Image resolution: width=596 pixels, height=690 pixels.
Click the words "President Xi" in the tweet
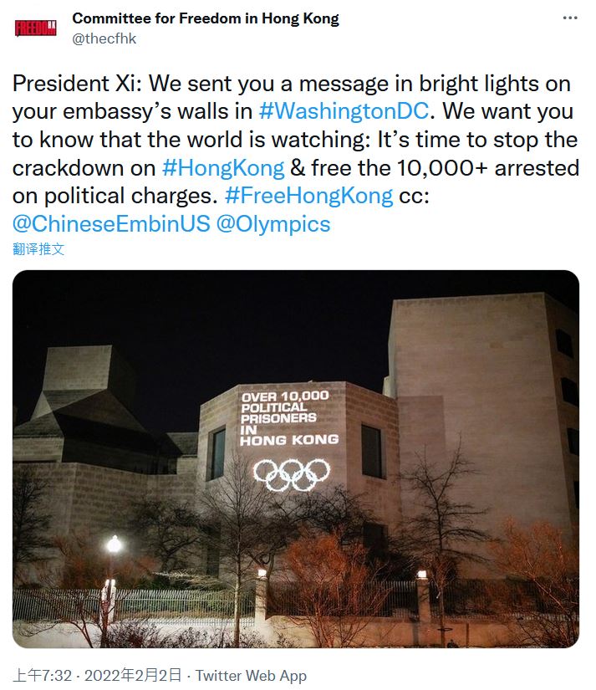click(72, 84)
